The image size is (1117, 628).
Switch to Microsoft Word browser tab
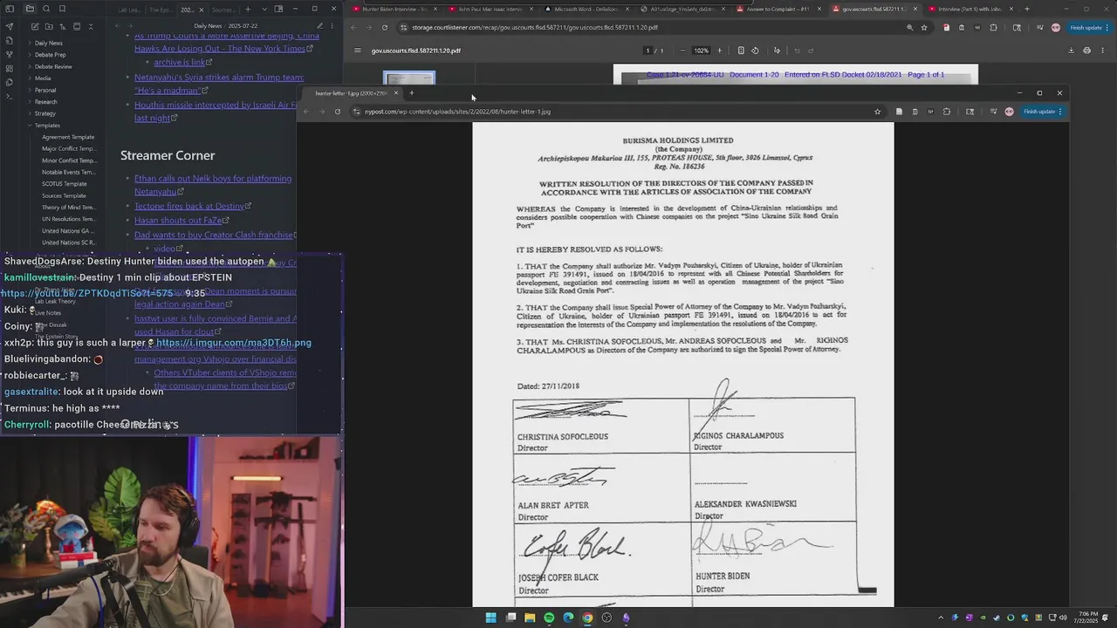[586, 9]
